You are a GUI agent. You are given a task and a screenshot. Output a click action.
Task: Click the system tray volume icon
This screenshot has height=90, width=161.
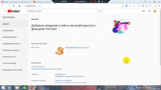pos(146,88)
